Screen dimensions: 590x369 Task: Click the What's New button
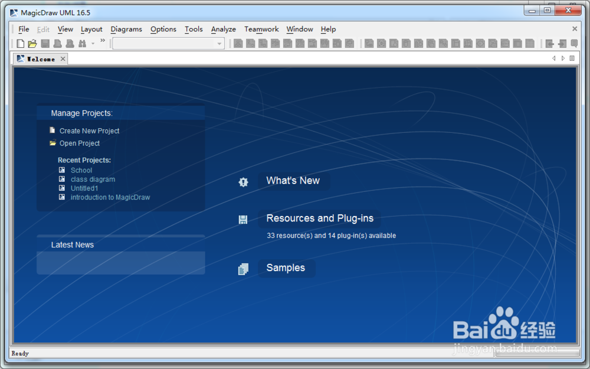293,181
